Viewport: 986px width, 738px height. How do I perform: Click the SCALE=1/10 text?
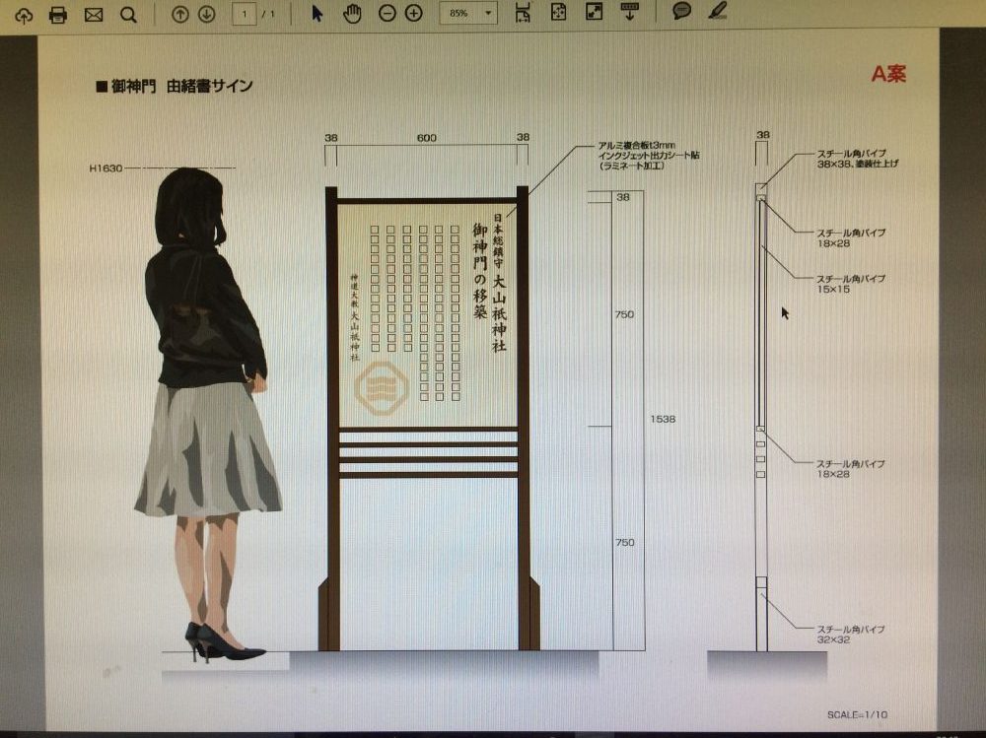pyautogui.click(x=858, y=714)
